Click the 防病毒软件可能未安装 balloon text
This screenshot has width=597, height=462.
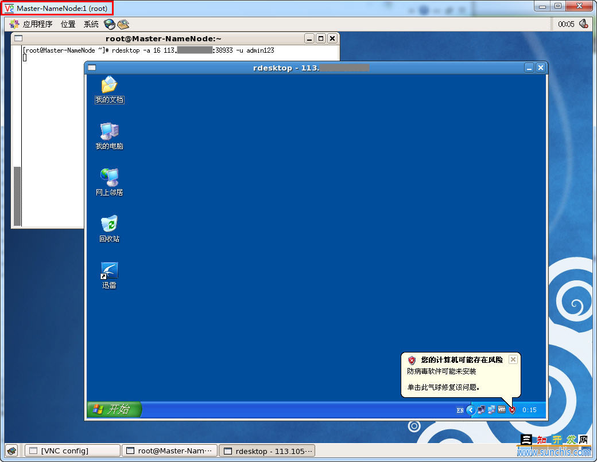pyautogui.click(x=441, y=371)
